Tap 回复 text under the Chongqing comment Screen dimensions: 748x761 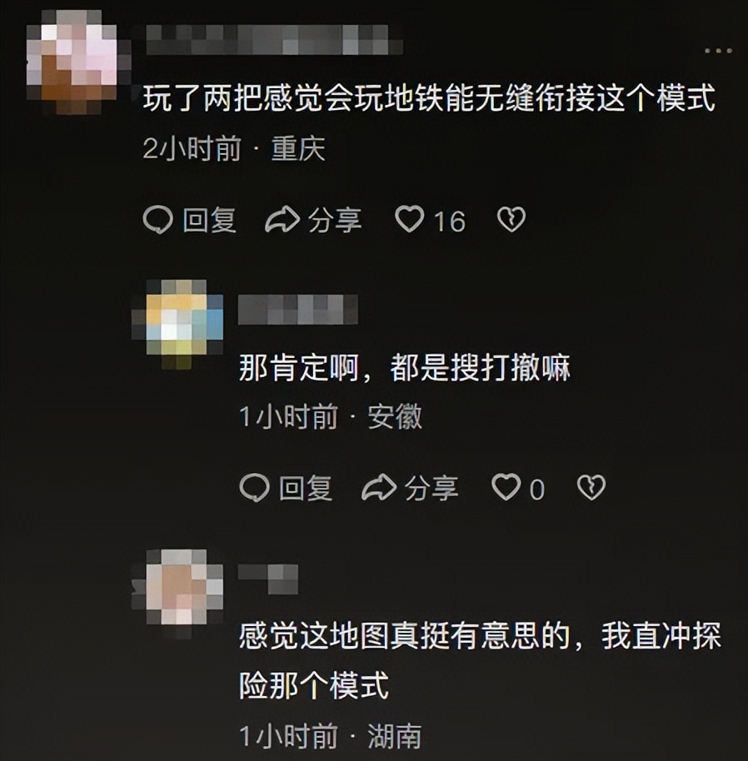tap(209, 220)
